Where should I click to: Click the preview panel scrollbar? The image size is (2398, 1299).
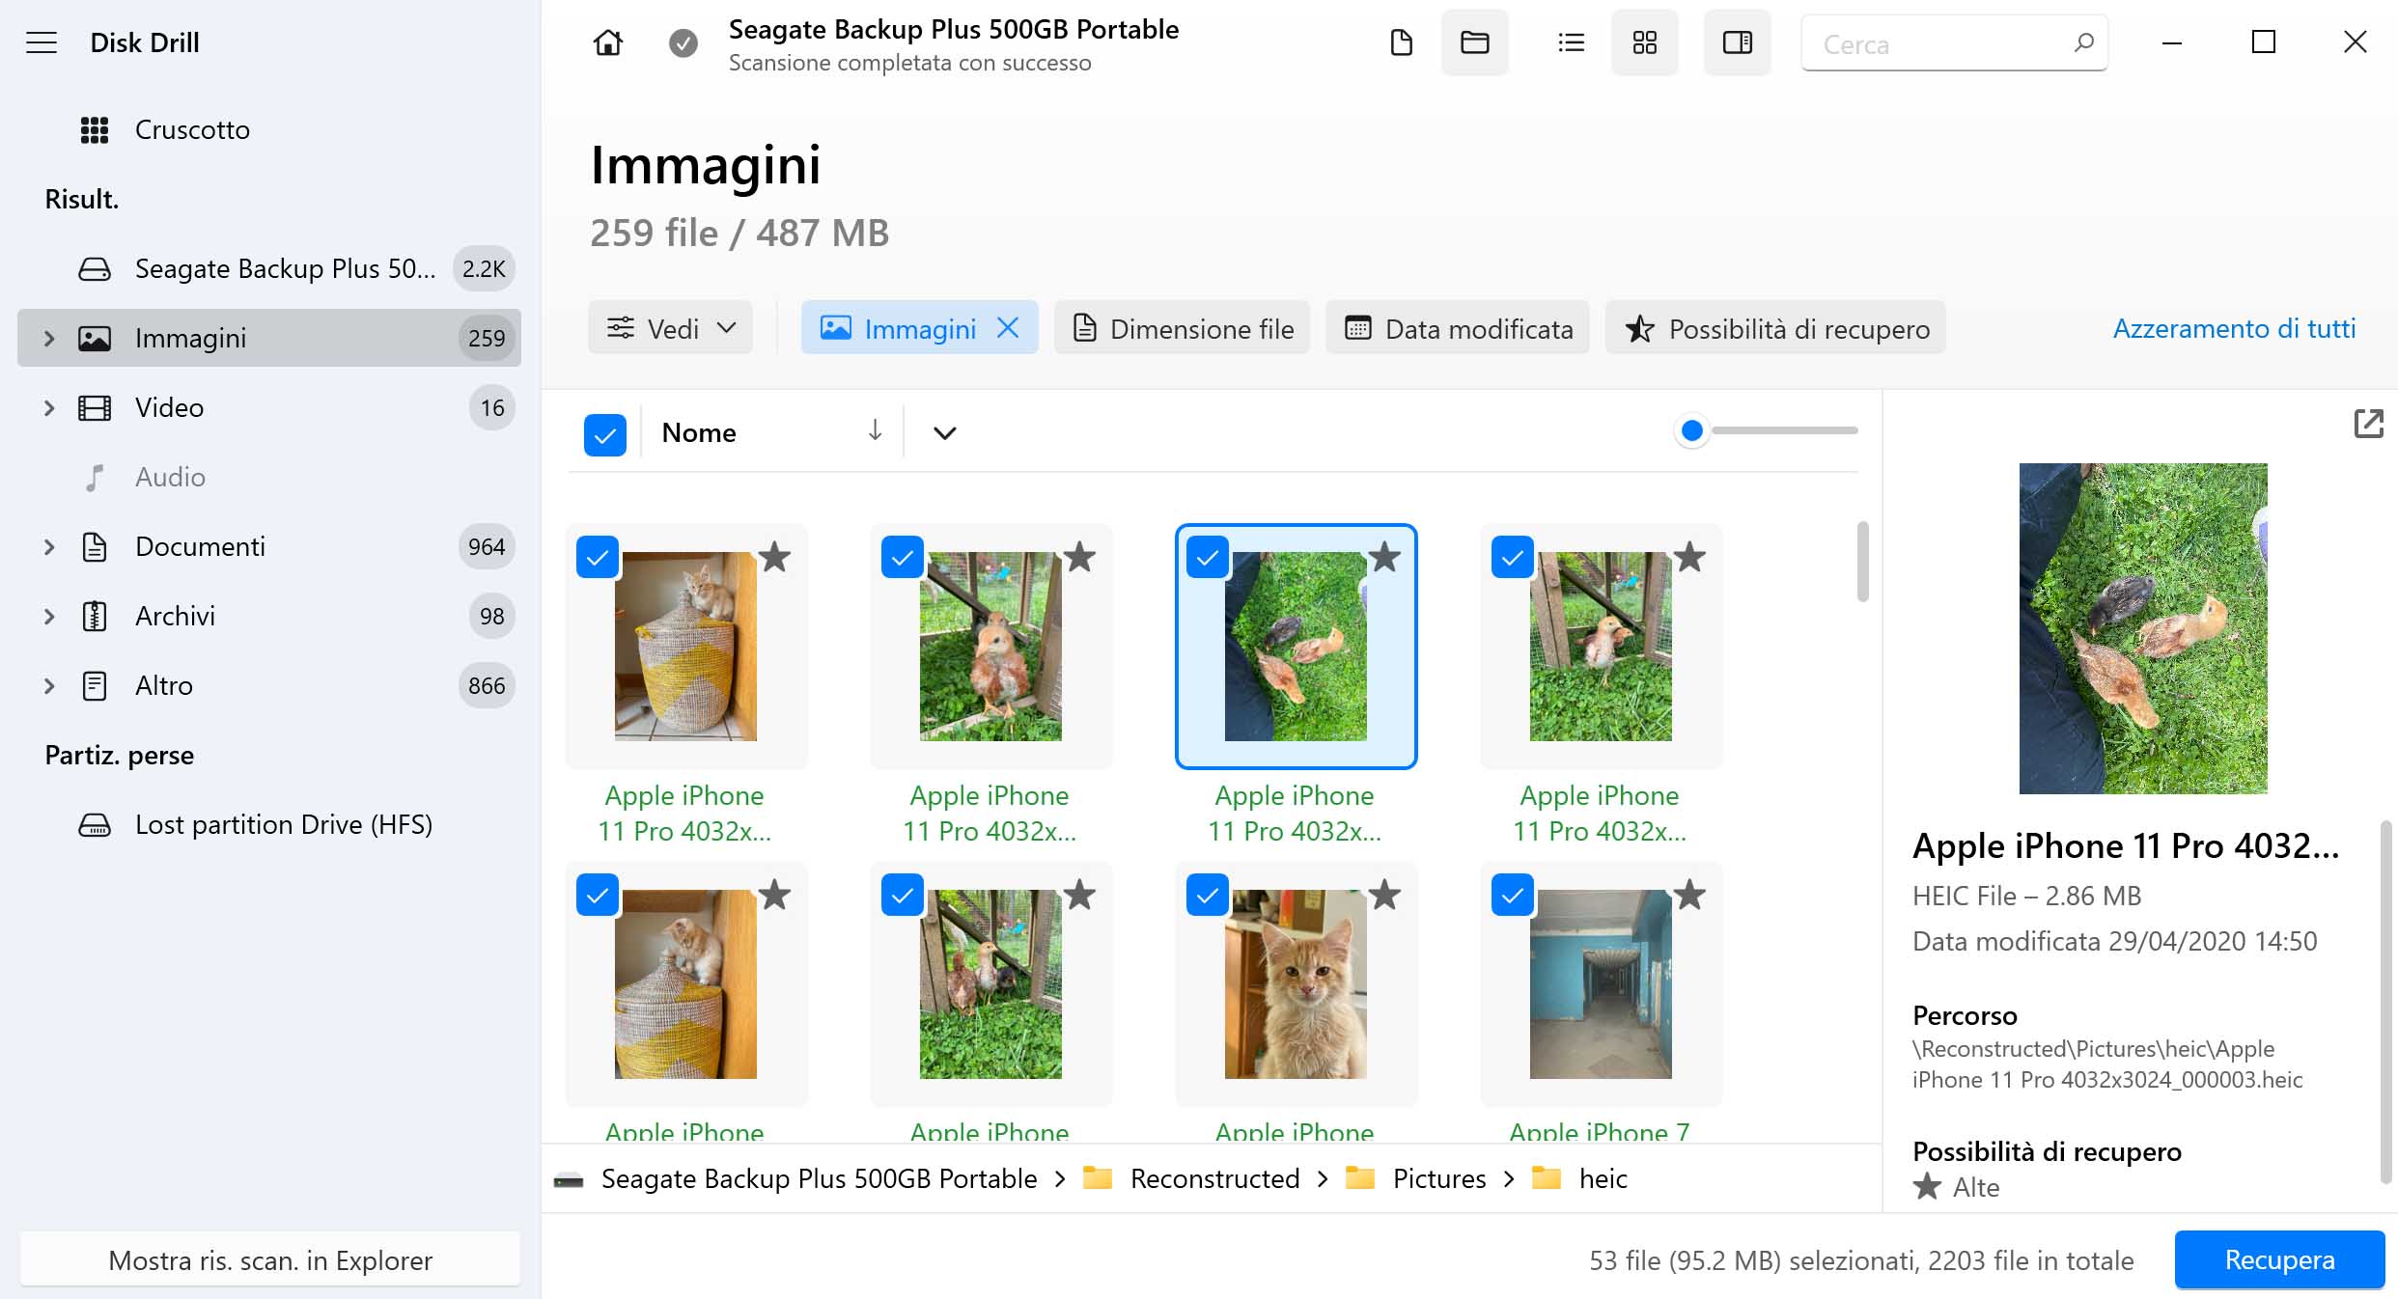[x=2385, y=1002]
